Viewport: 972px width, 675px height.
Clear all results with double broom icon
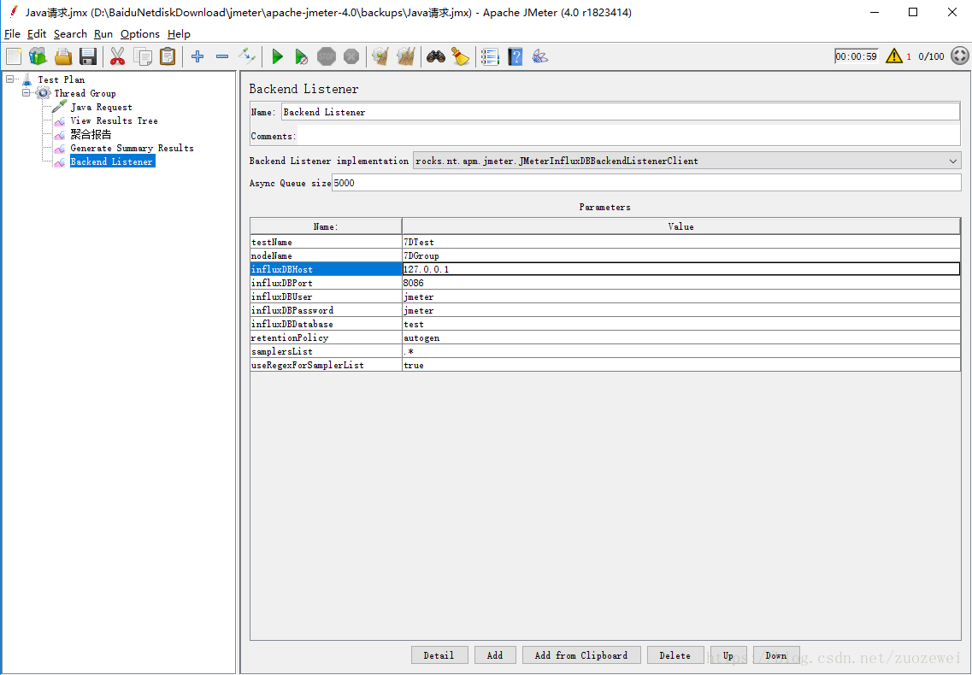(x=405, y=56)
